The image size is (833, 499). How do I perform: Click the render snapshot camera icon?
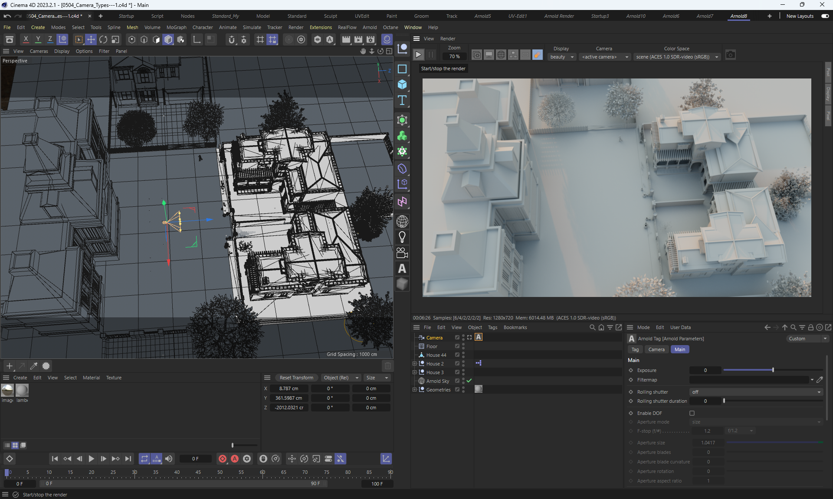(731, 55)
